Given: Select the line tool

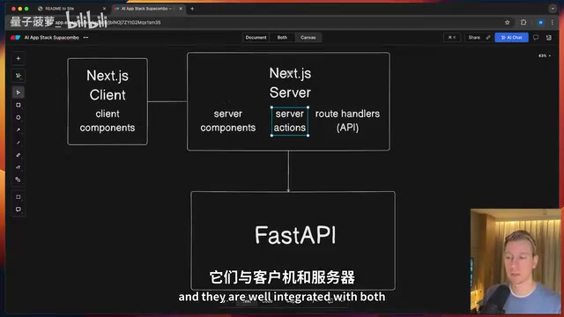Looking at the screenshot, I should click(19, 143).
